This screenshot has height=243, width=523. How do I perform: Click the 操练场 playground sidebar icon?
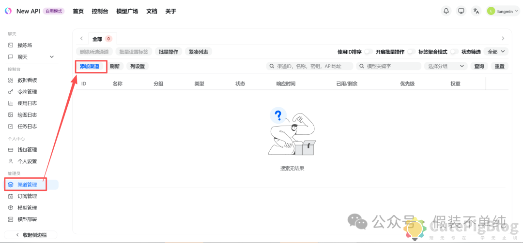[x=11, y=45]
